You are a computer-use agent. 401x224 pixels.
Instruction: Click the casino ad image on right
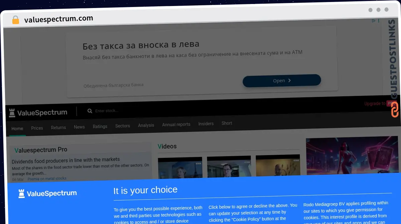click(352, 155)
